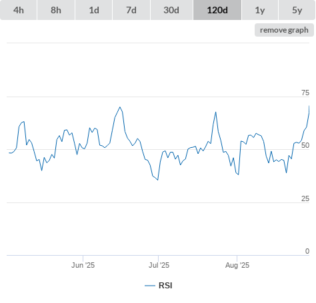Select the 4h time range tab
316x303 pixels.
point(19,10)
